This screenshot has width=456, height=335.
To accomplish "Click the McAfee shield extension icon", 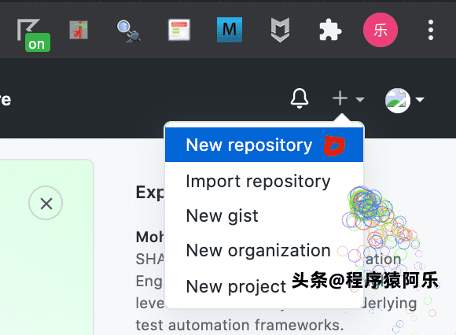I will (280, 30).
